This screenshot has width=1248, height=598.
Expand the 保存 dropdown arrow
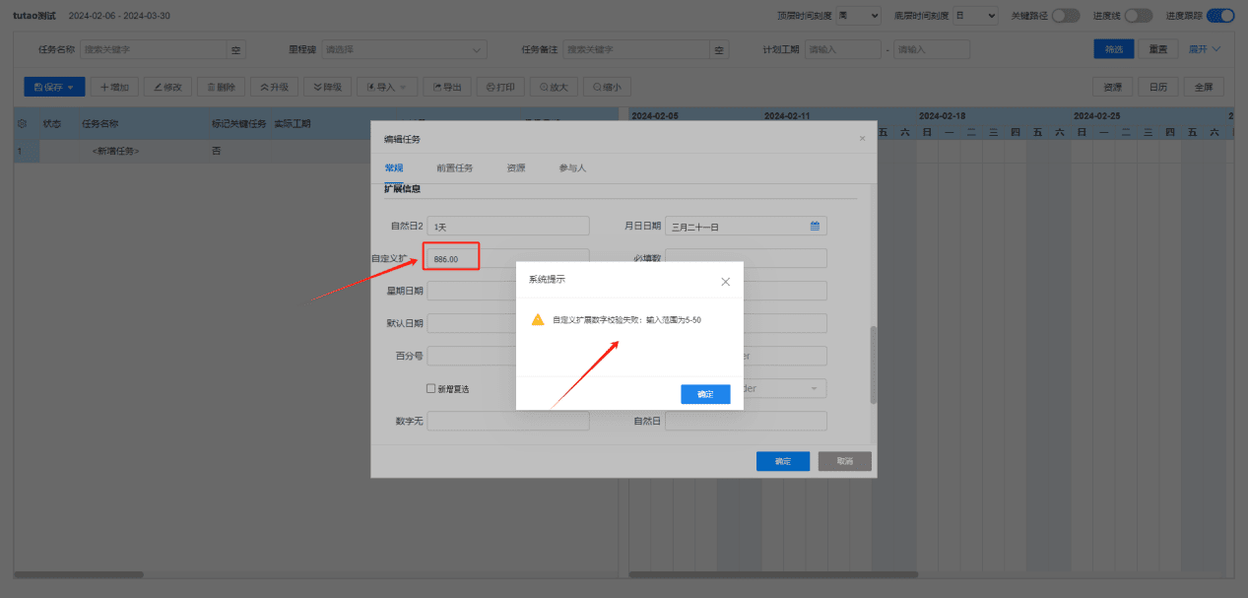(x=71, y=87)
